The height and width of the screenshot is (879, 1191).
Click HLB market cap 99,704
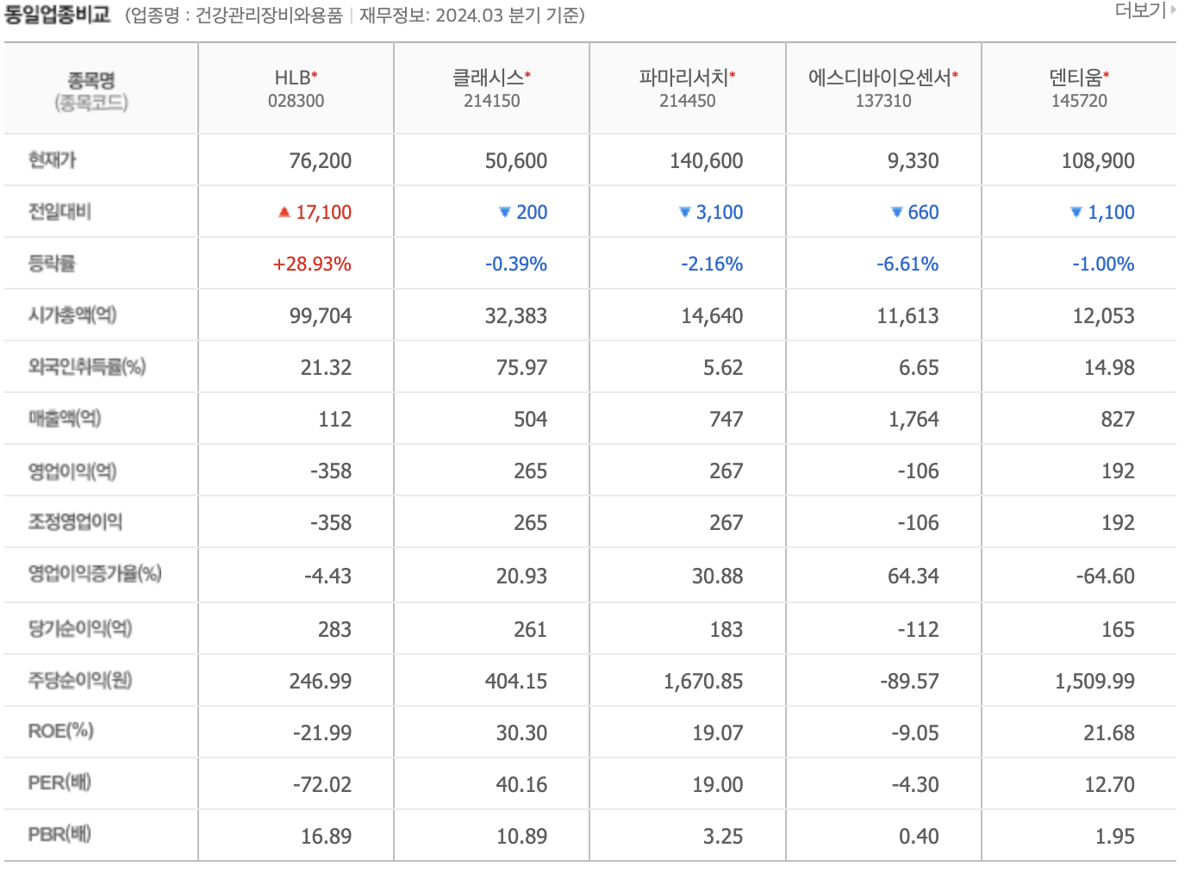(x=321, y=316)
